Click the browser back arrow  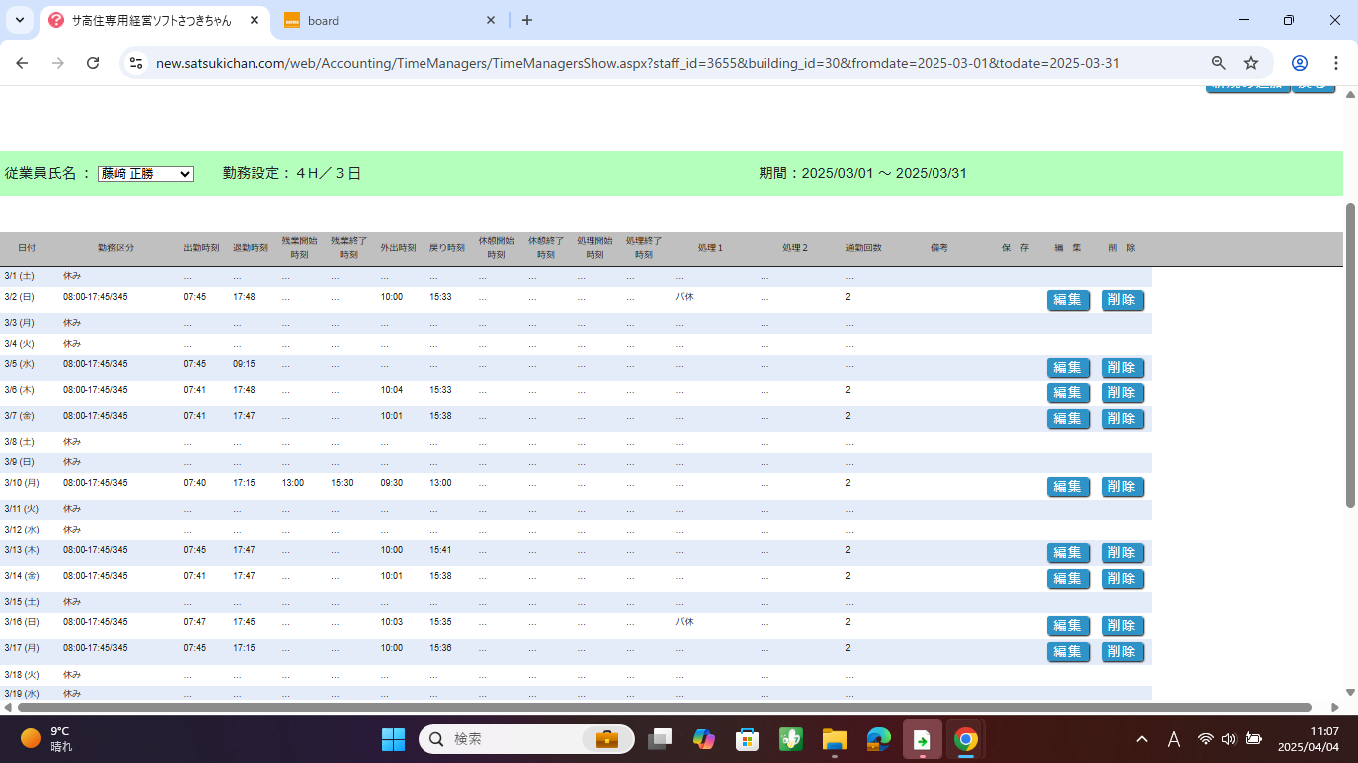22,63
